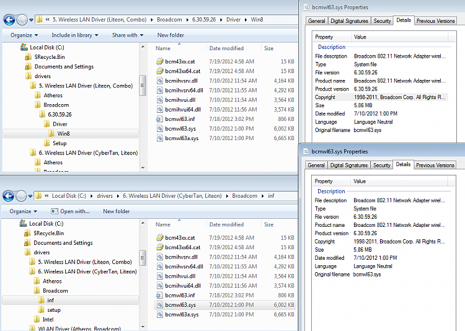Open Organize menu in top Explorer window
Image resolution: width=465 pixels, height=331 pixels.
[24, 35]
